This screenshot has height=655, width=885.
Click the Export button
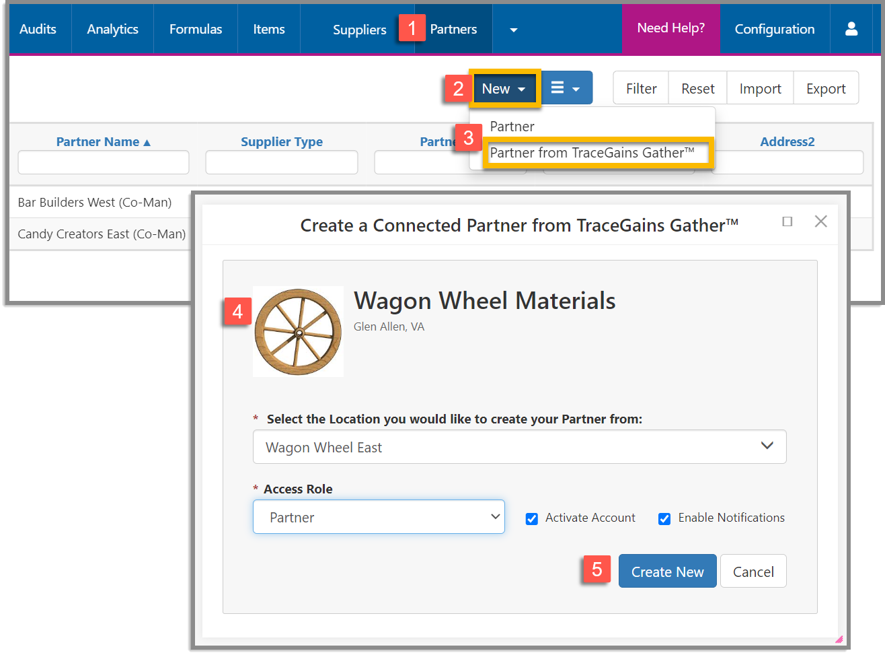pyautogui.click(x=826, y=88)
